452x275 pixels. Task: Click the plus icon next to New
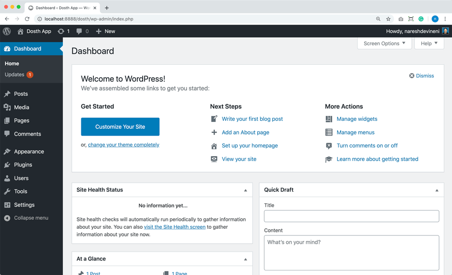[x=98, y=31]
